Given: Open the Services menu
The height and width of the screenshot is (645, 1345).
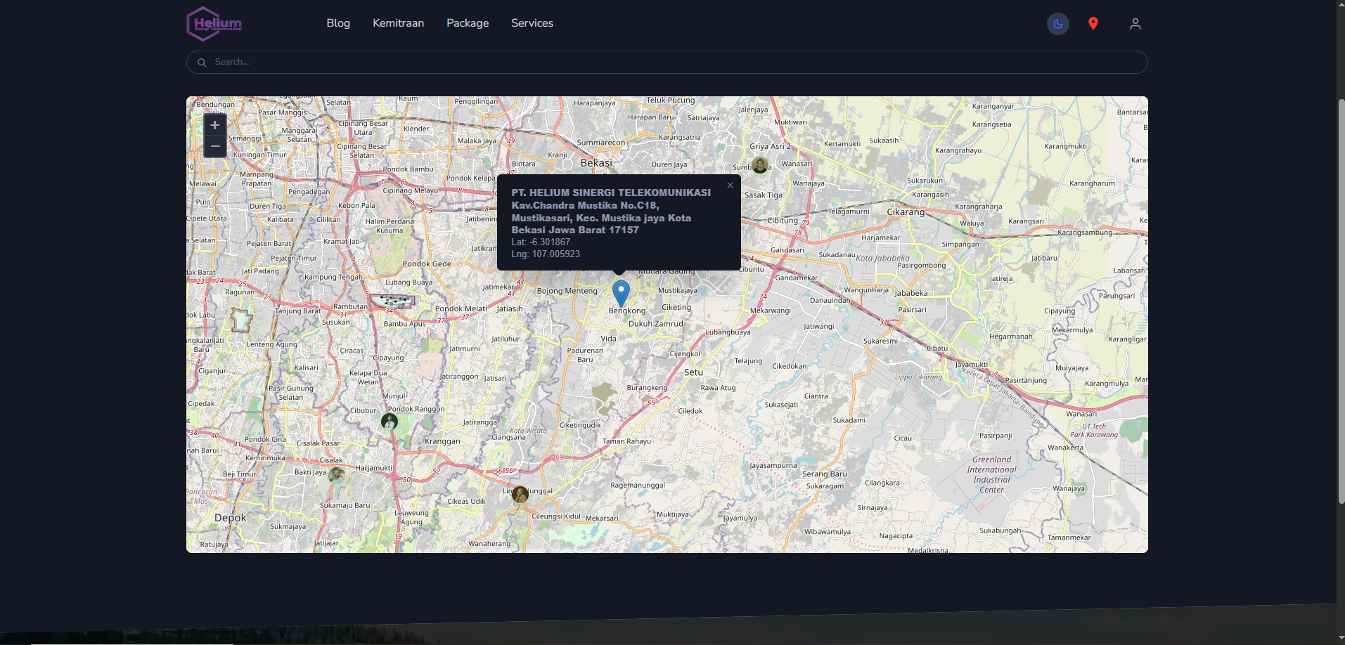Looking at the screenshot, I should pos(532,23).
